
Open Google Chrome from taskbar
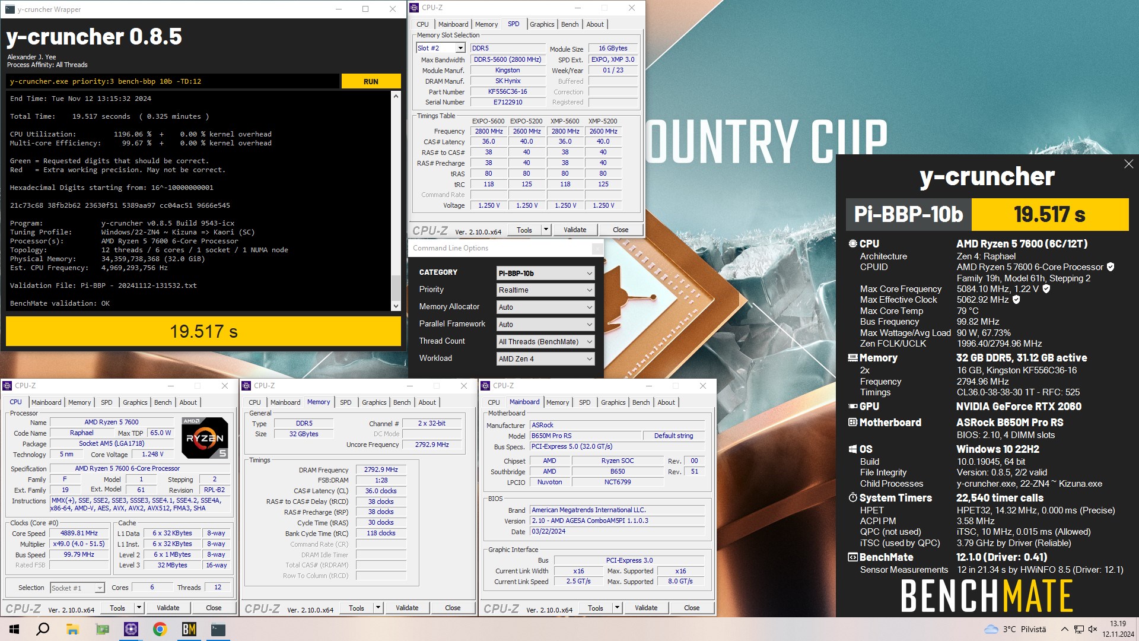[160, 629]
